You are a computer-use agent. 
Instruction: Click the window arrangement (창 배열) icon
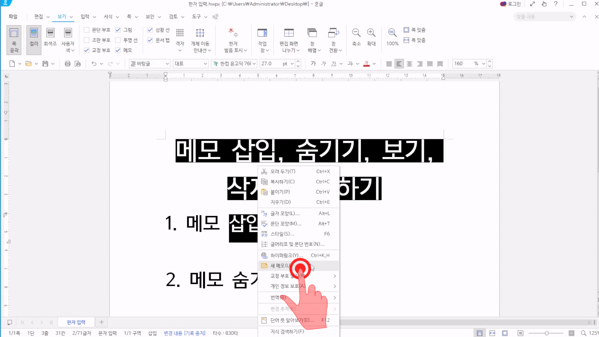click(312, 33)
